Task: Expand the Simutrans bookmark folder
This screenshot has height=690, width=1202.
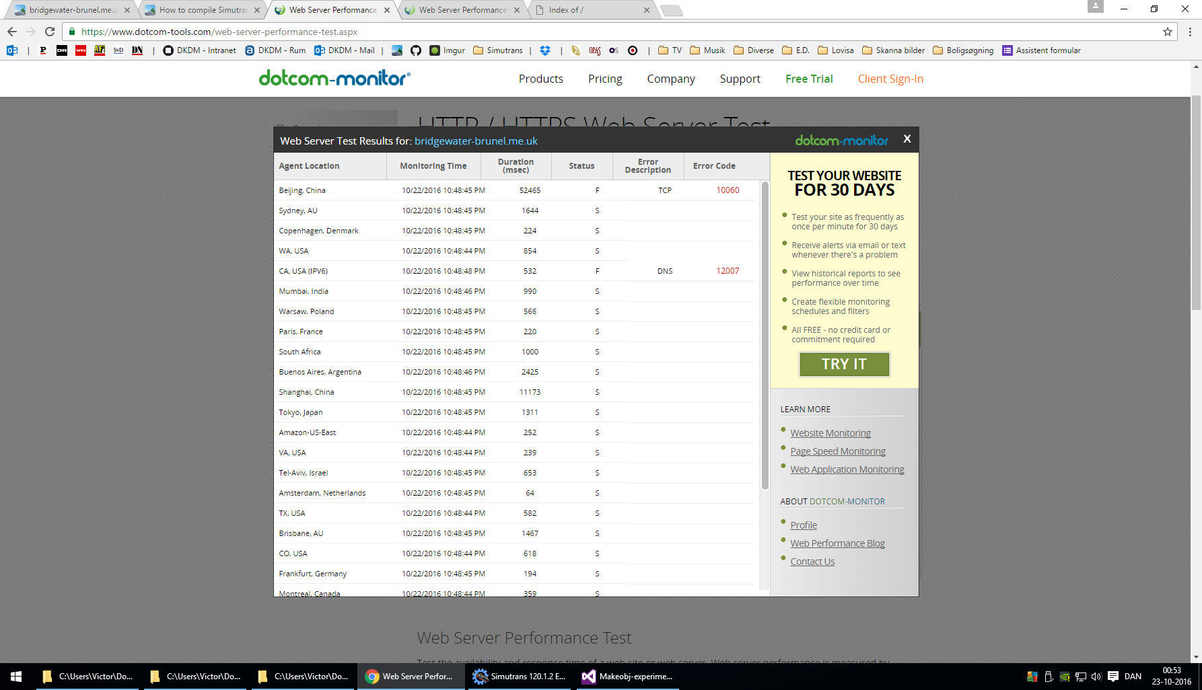Action: click(x=498, y=50)
